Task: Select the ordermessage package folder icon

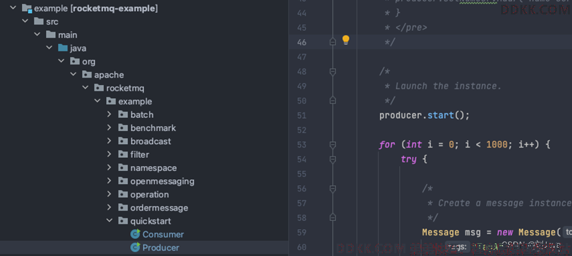Action: pos(123,208)
